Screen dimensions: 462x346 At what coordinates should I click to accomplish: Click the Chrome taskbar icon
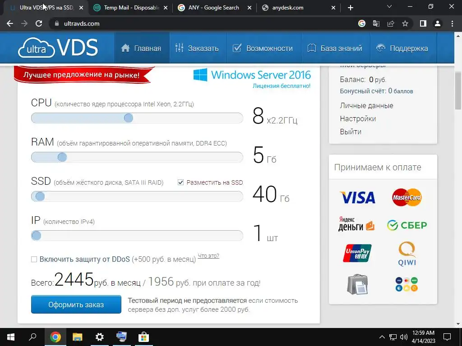[55, 337]
